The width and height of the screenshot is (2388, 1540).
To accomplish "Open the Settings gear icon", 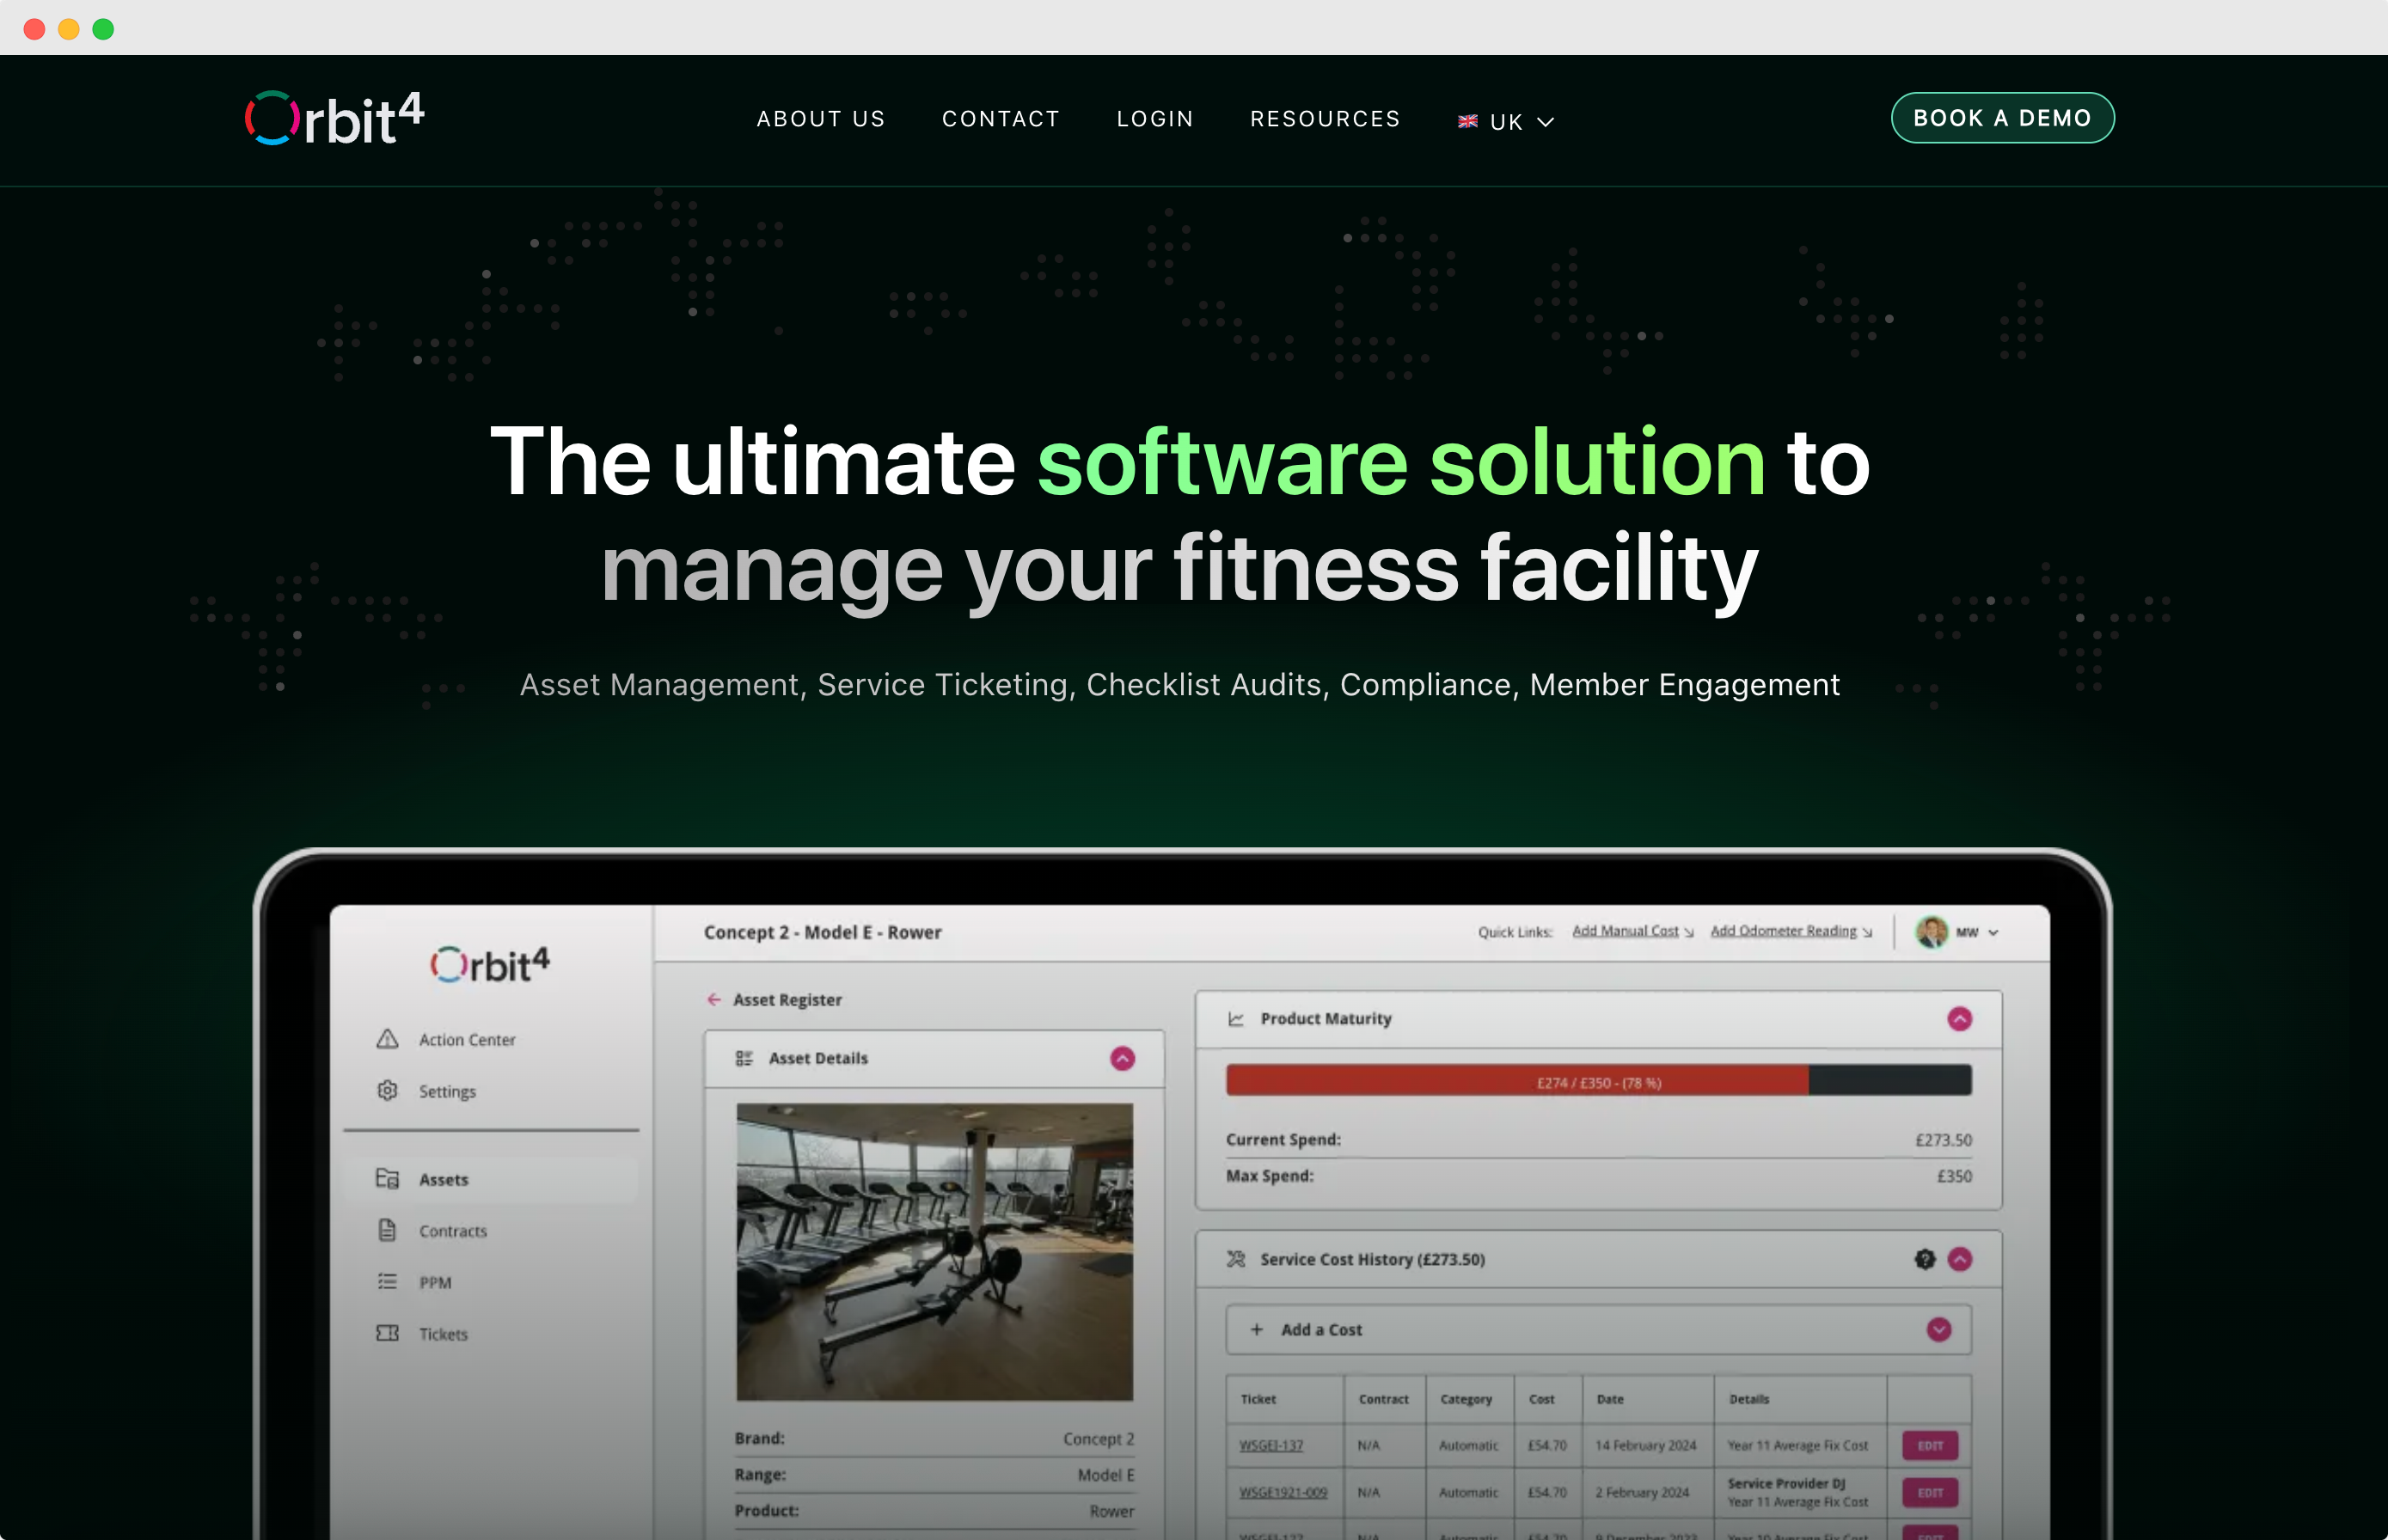I will tap(387, 1091).
